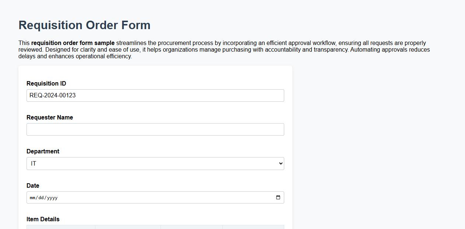This screenshot has height=229, width=465.
Task: Click the Date input field
Action: click(147, 197)
